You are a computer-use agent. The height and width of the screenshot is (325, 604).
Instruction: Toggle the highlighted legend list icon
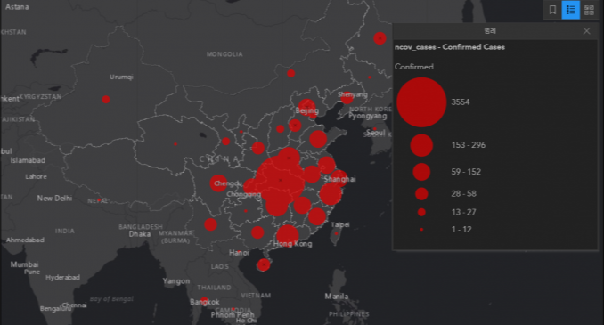point(570,10)
